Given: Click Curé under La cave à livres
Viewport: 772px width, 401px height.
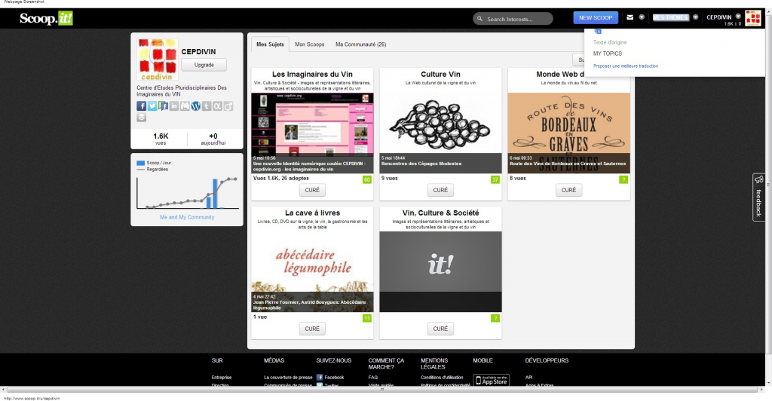Looking at the screenshot, I should coord(312,329).
